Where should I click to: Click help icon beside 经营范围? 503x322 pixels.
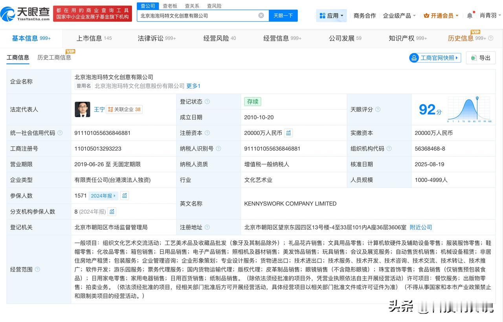click(x=37, y=269)
